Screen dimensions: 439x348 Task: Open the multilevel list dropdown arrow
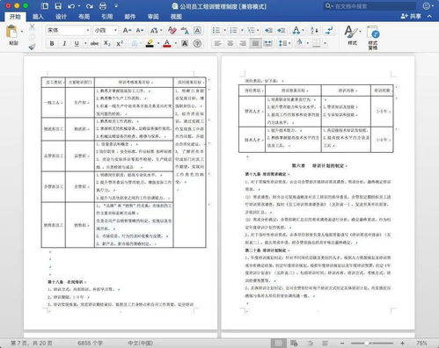point(258,30)
